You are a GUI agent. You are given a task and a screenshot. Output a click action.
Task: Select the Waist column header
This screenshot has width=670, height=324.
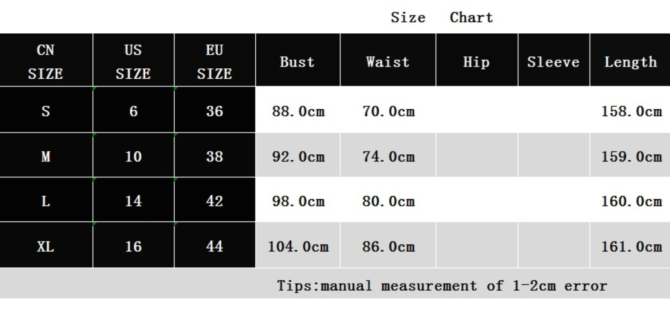coord(388,62)
